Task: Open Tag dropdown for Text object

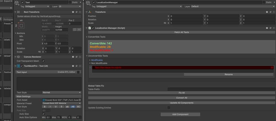Action: point(37,7)
